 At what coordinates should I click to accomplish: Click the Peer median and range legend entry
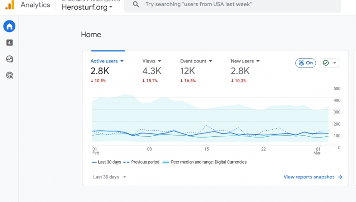(x=204, y=162)
